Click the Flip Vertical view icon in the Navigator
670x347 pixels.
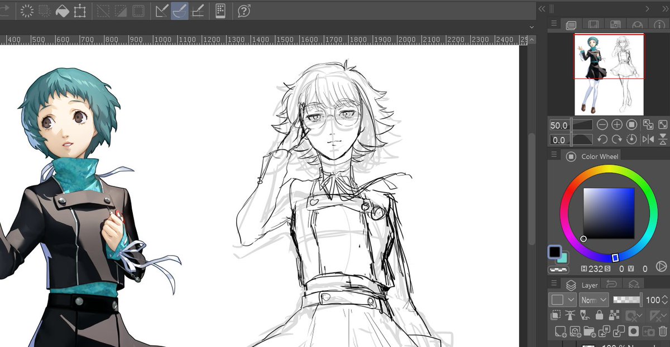[663, 140]
